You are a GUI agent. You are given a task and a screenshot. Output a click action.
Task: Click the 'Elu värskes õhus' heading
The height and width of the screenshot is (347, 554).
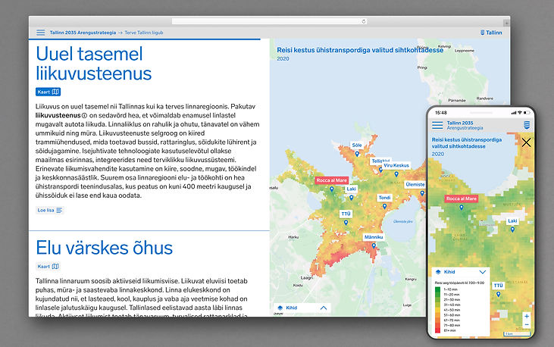click(x=105, y=247)
